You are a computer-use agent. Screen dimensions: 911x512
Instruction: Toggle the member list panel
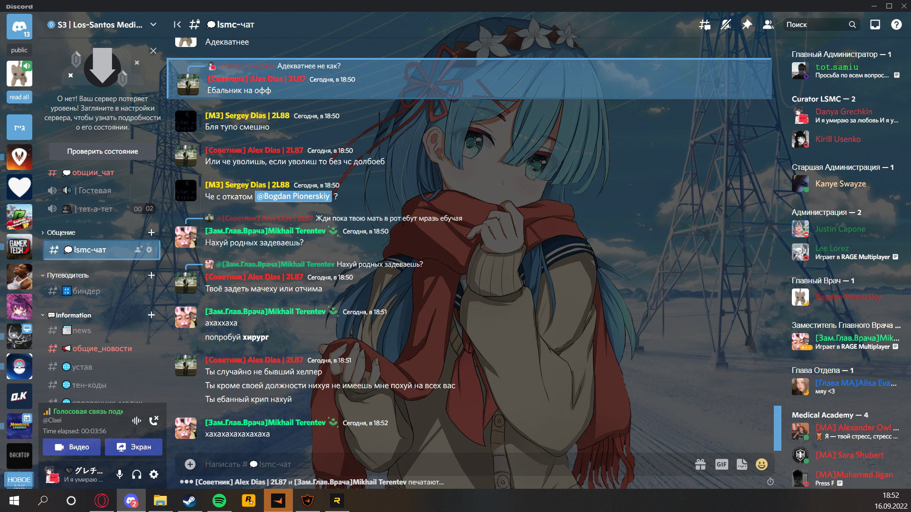pyautogui.click(x=768, y=25)
